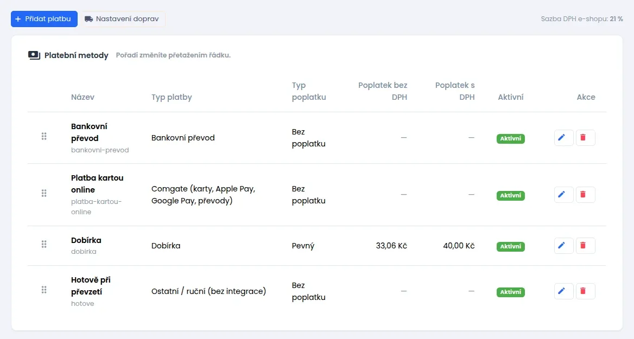Delete the Dobírka payment method
The image size is (634, 339).
[x=585, y=246]
